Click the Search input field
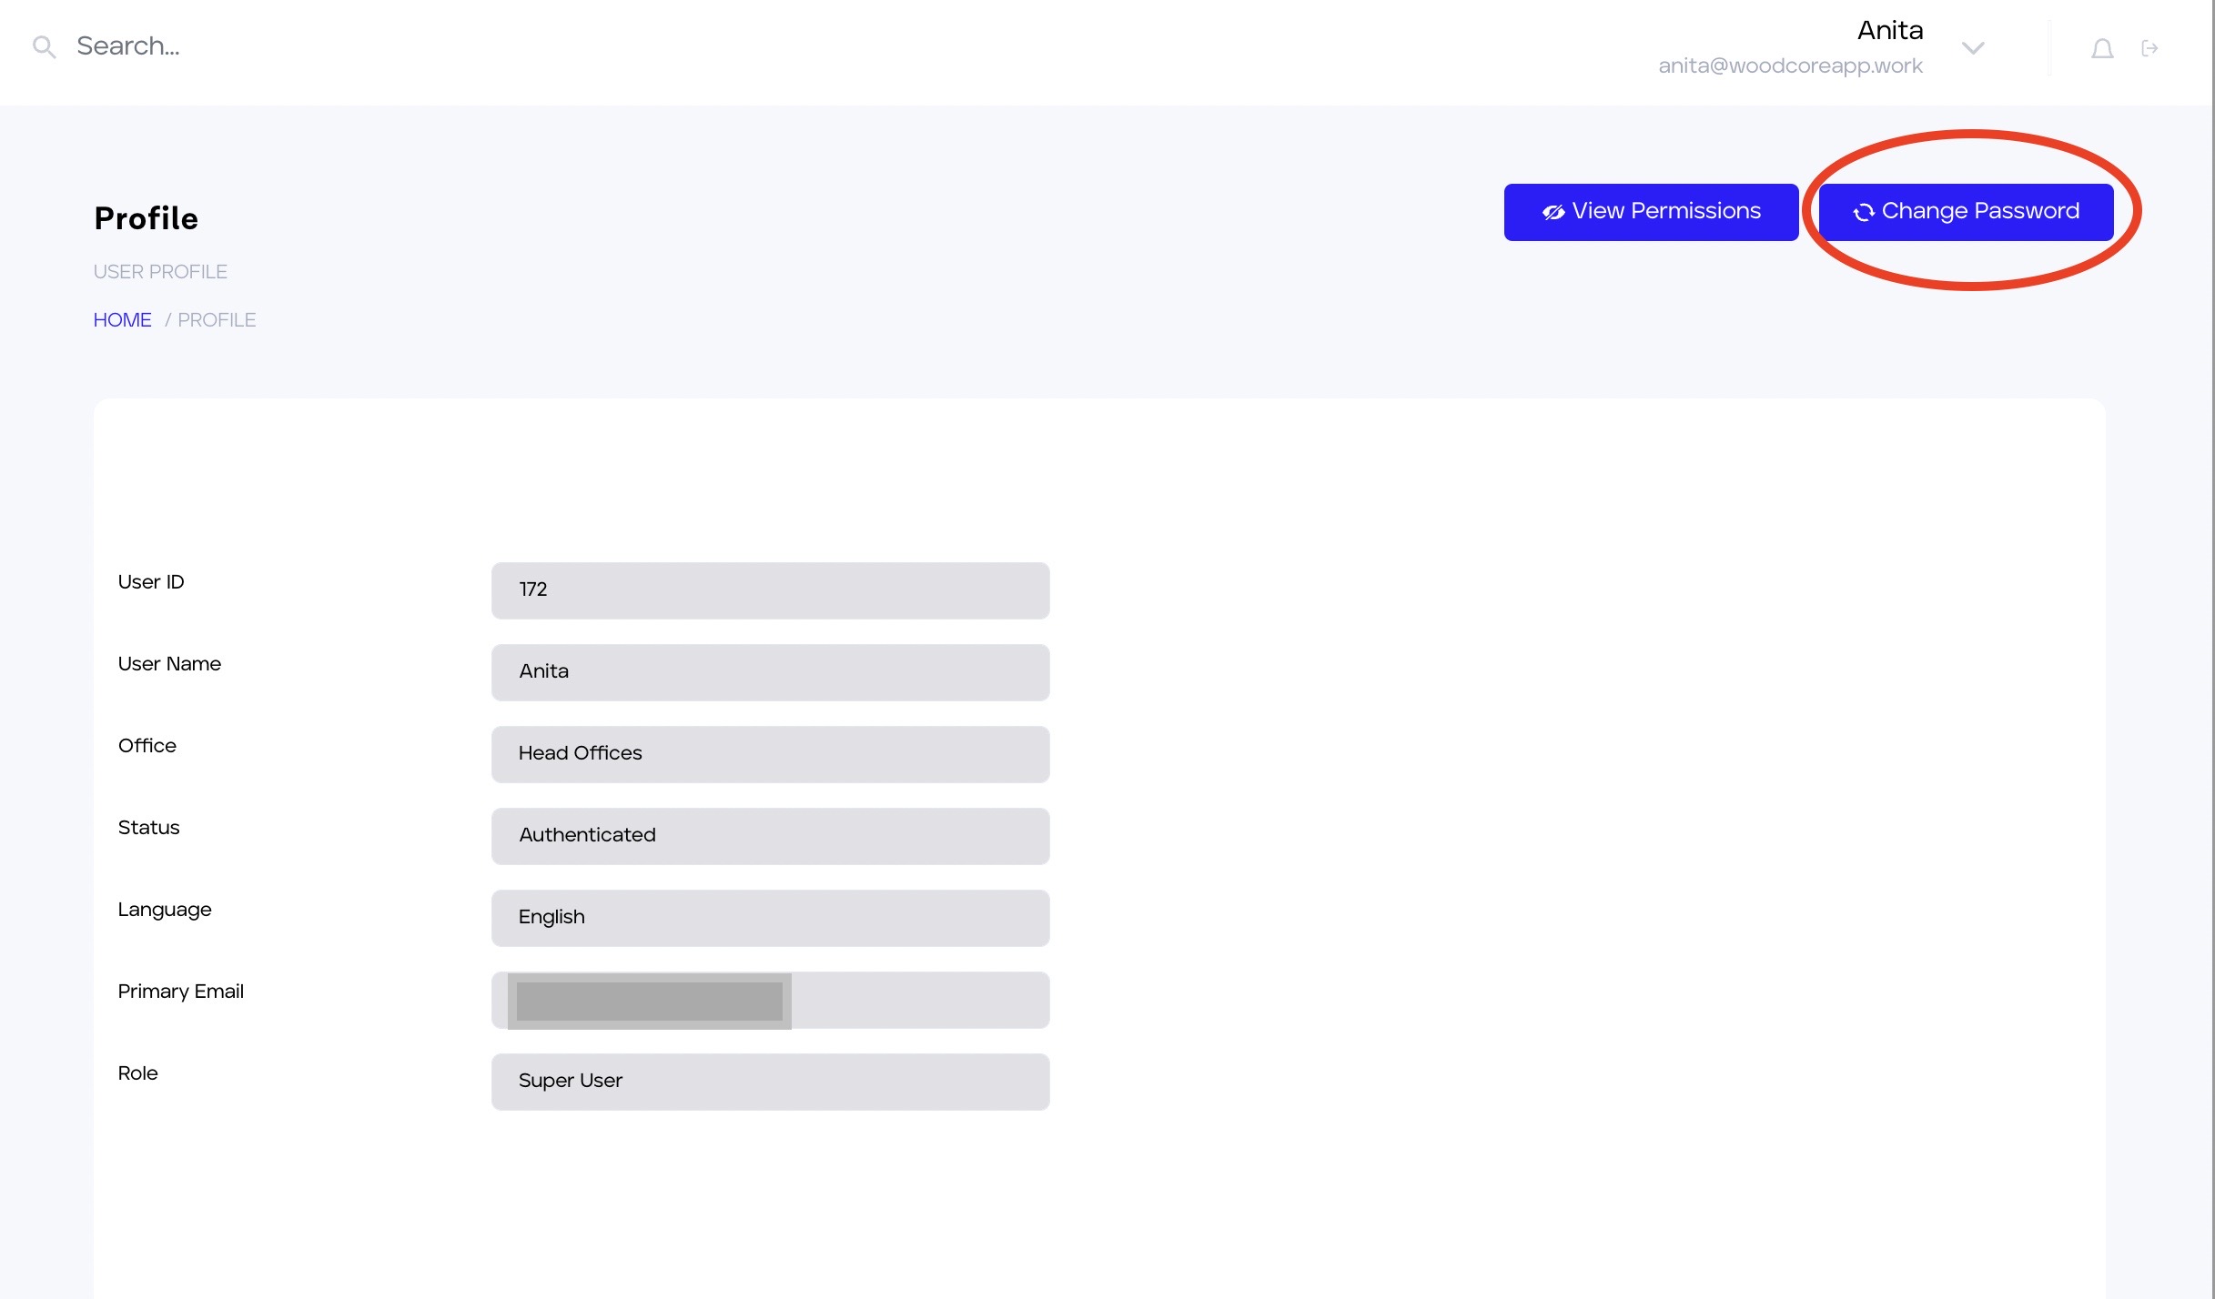The width and height of the screenshot is (2215, 1299). click(364, 46)
